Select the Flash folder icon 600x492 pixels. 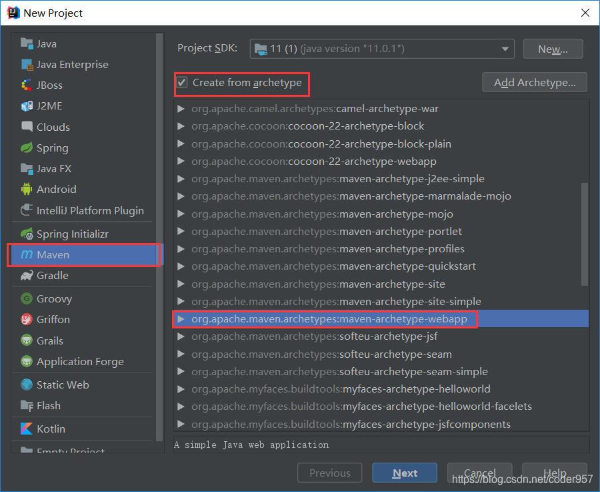coord(27,405)
